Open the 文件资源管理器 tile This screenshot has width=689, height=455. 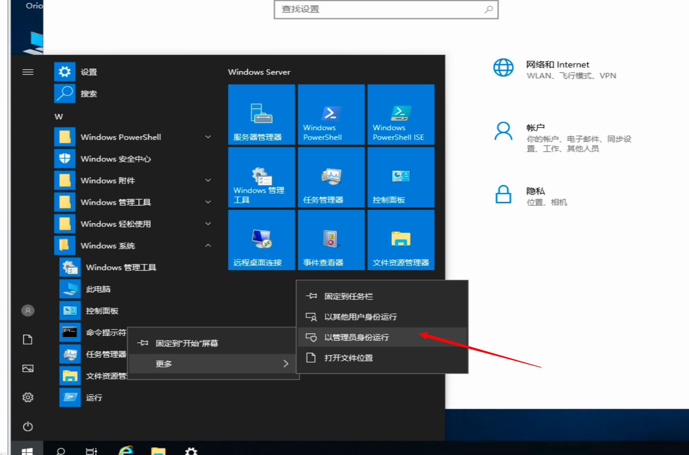(x=401, y=240)
